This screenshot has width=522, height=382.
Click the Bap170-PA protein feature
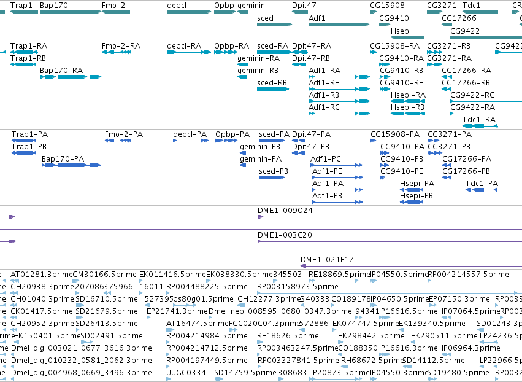point(71,165)
